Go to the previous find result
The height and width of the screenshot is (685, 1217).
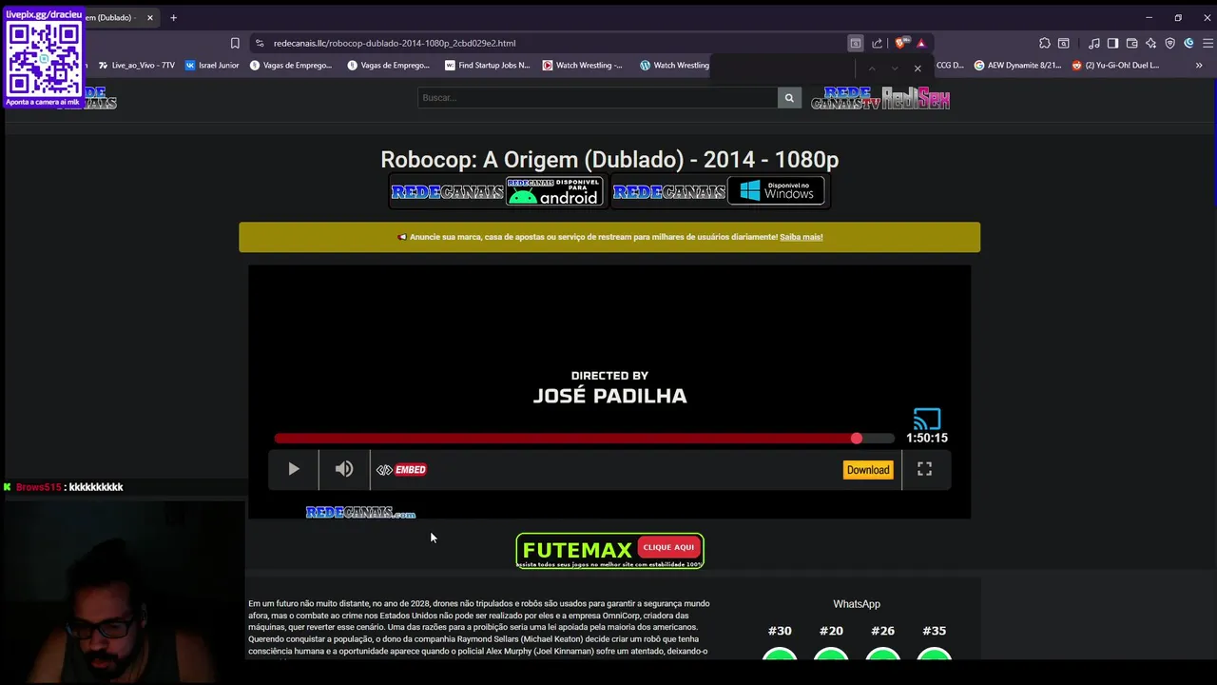871,68
